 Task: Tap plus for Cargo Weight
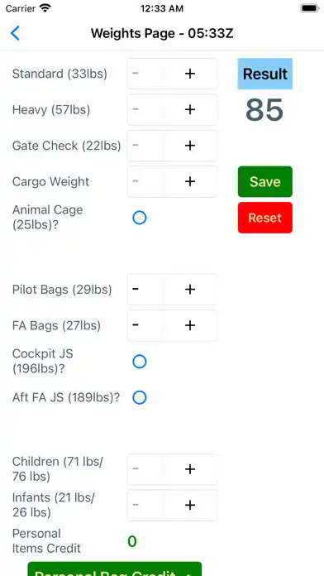pyautogui.click(x=190, y=181)
